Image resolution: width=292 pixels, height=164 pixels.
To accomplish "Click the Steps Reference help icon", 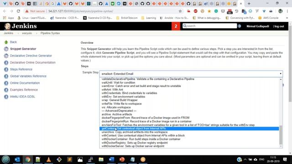I will pyautogui.click(x=6, y=69).
